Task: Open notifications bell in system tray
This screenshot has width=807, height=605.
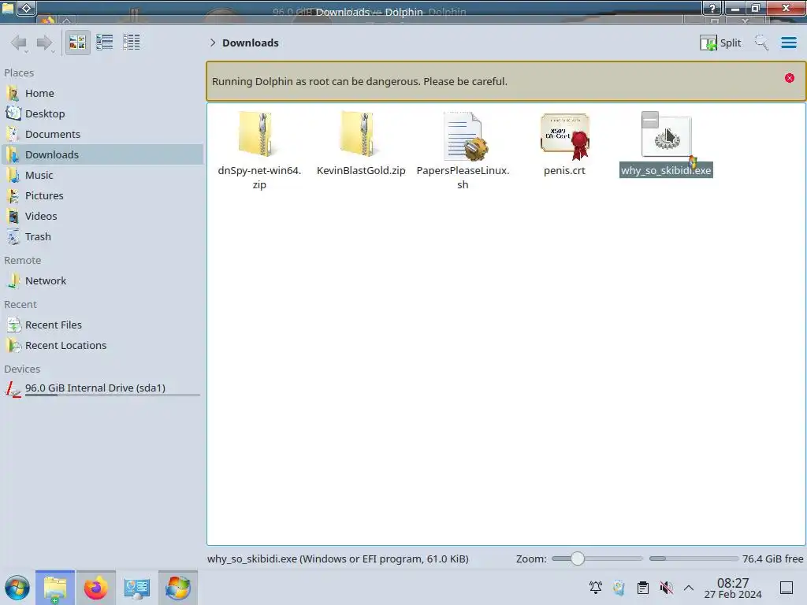Action: click(x=596, y=588)
